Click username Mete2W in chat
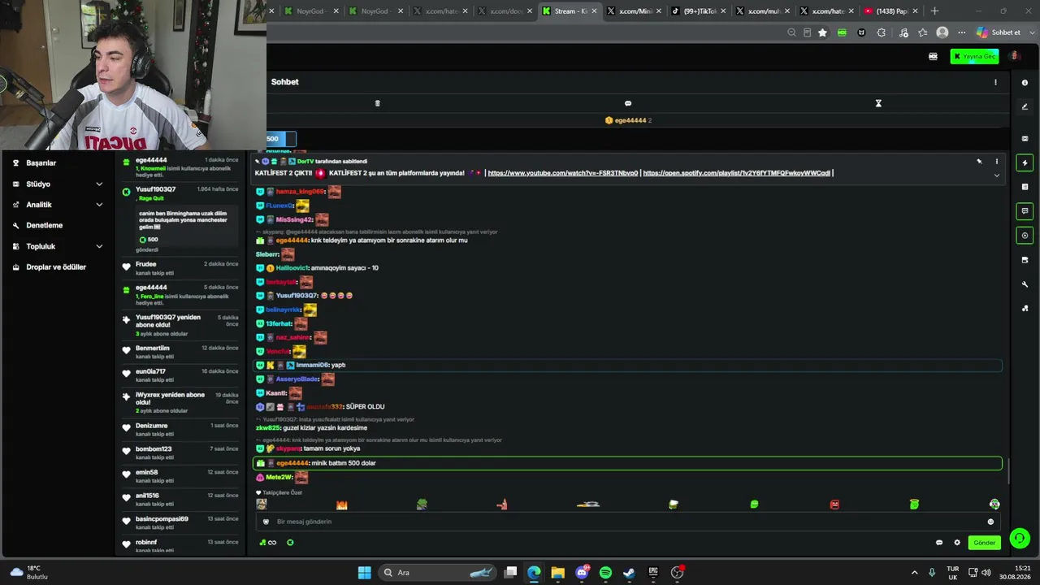Screen dimensions: 1040x585 point(279,477)
